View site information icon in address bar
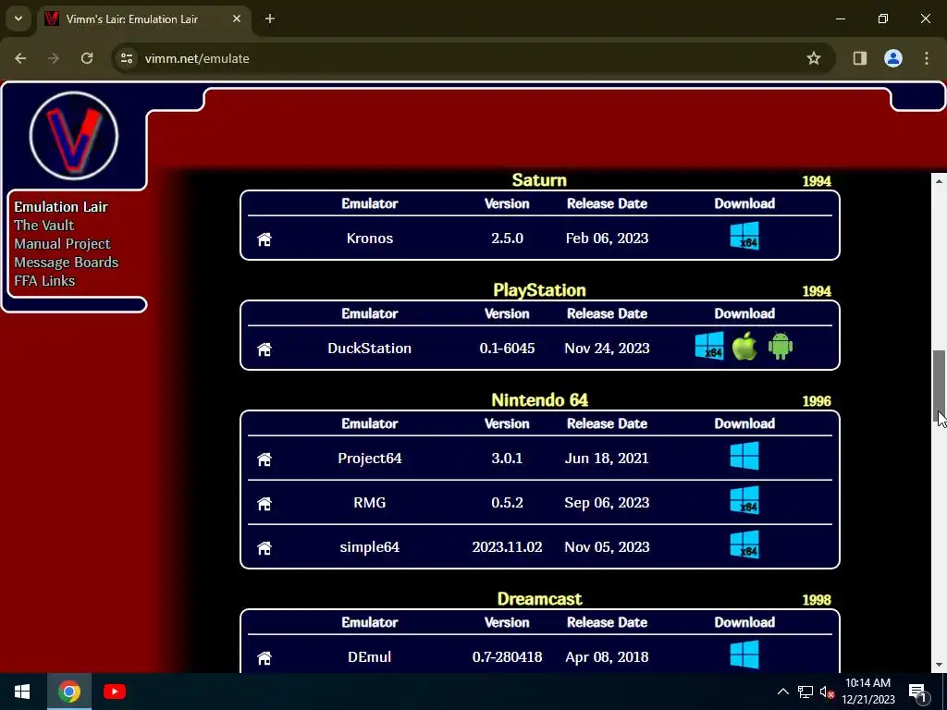This screenshot has height=710, width=947. point(127,58)
